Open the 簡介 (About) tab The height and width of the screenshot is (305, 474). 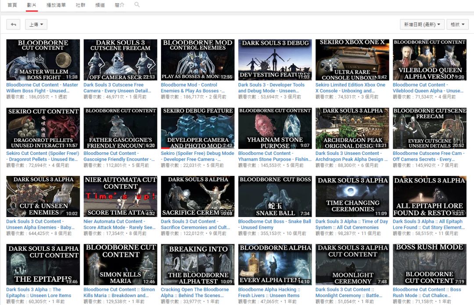click(x=119, y=5)
